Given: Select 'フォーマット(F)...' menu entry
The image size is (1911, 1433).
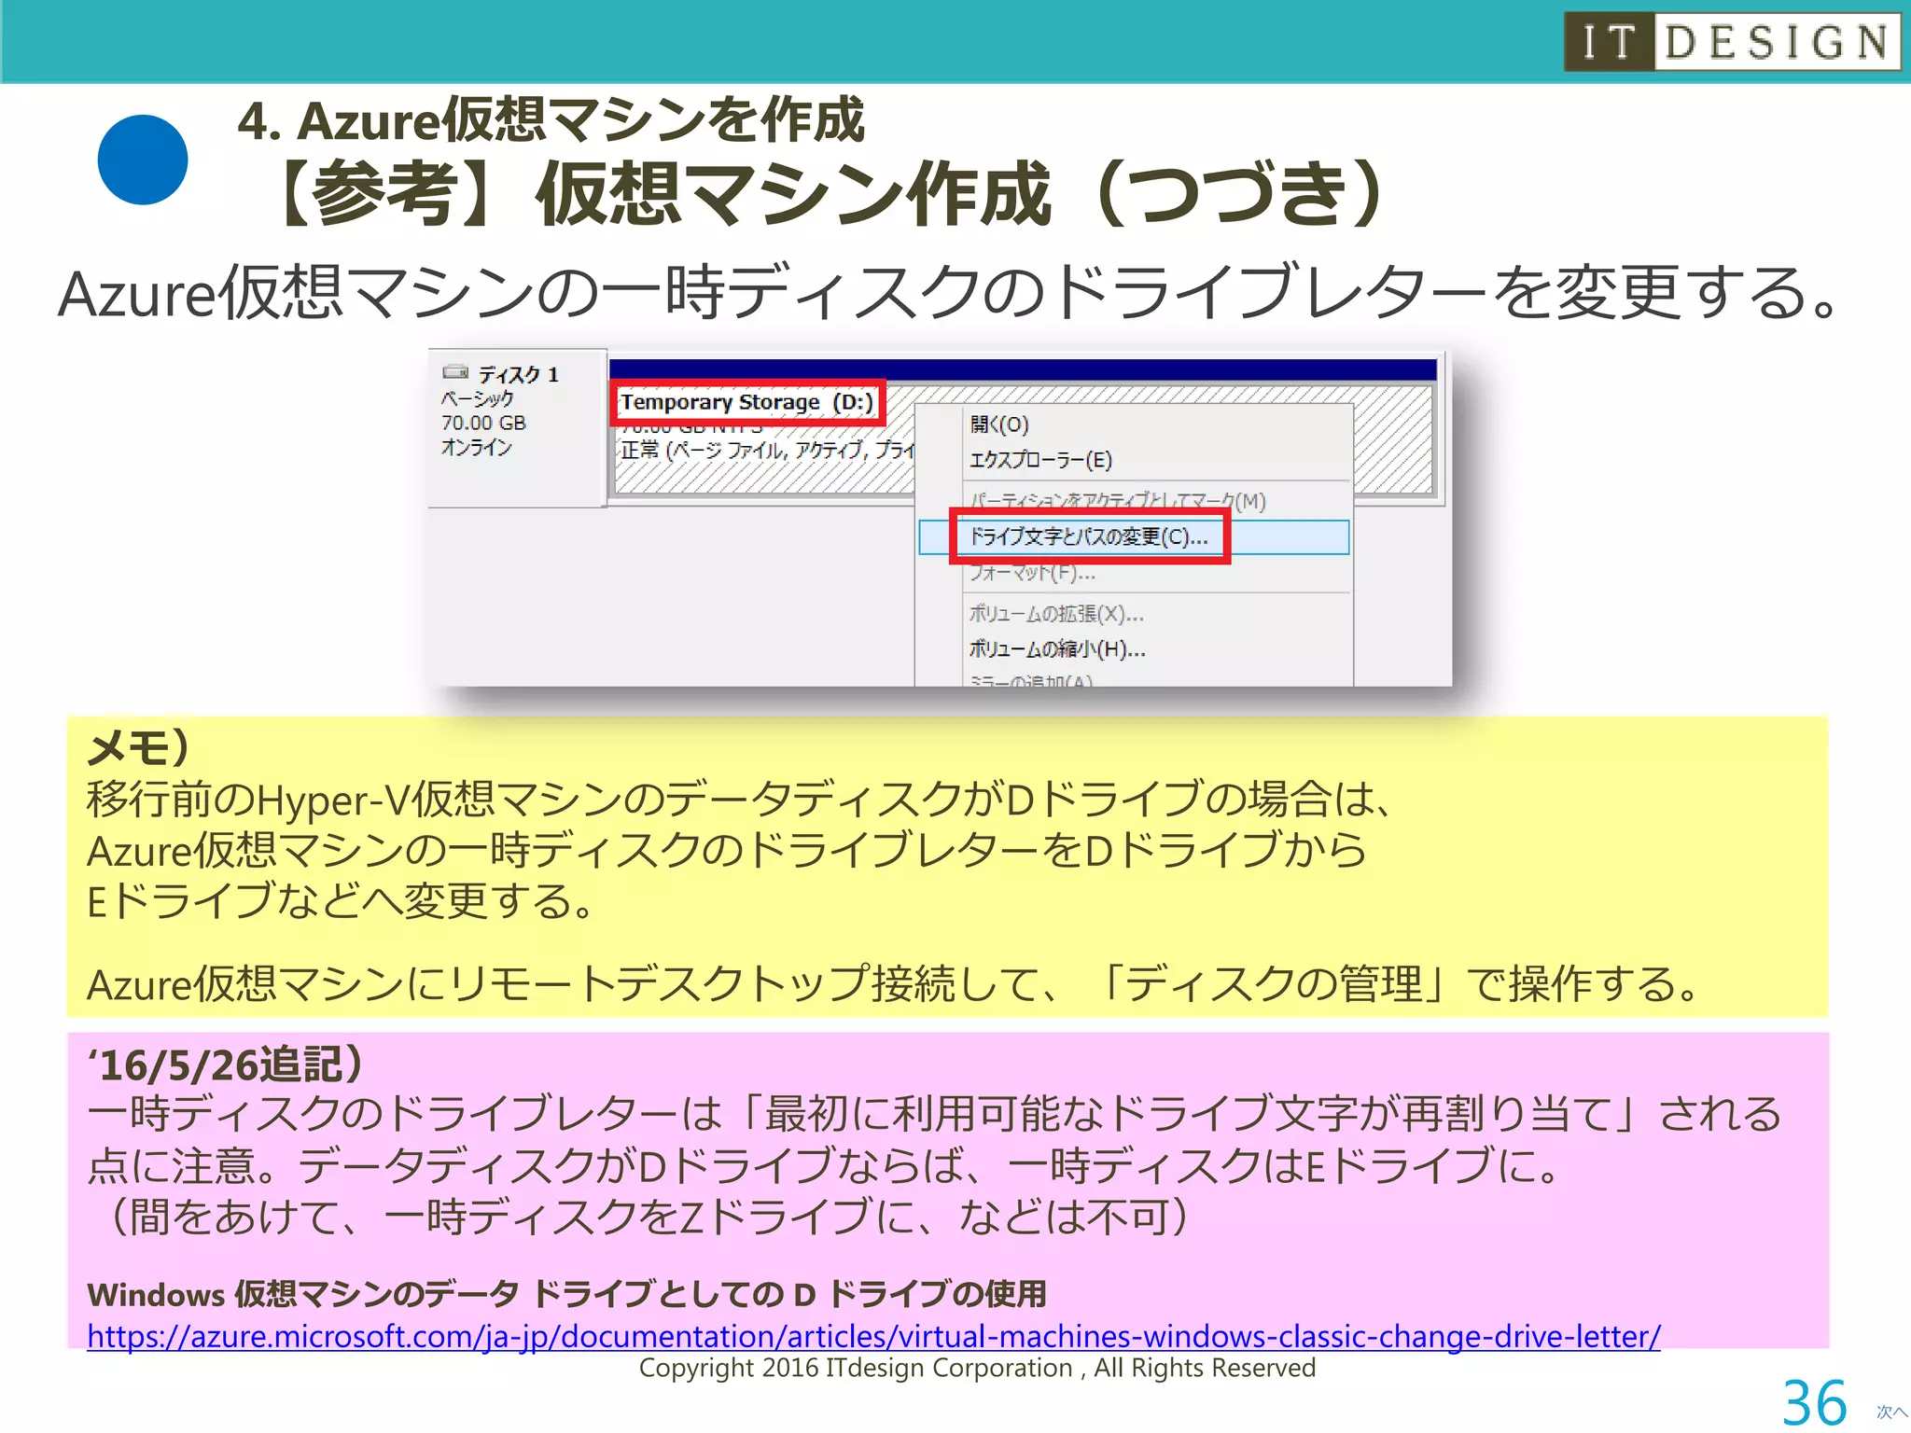Looking at the screenshot, I should 1031,573.
